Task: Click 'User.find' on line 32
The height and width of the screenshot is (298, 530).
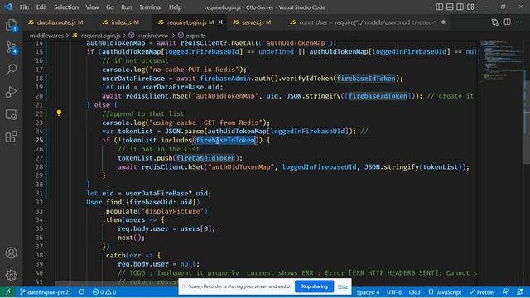Action: (104, 202)
